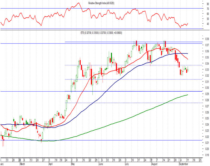
Task: Select the 0.29 price axis label
Action: tap(207, 94)
